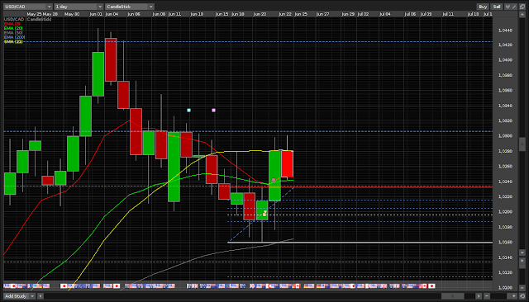Viewport: 529px width, 302px height.
Task: Click the scroll left arrow below chart
Action: [x=41, y=296]
